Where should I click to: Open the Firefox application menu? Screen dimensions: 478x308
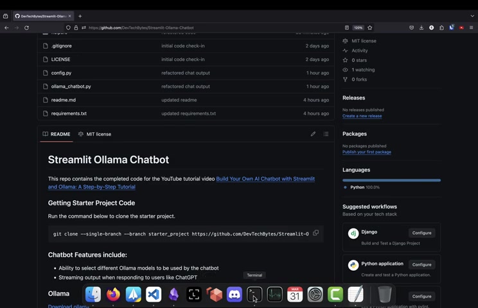pyautogui.click(x=472, y=28)
